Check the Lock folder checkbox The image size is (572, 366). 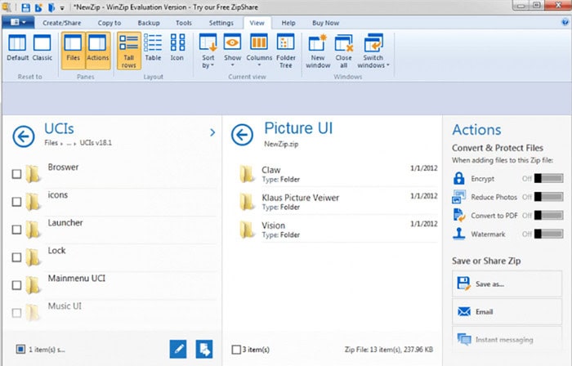pyautogui.click(x=16, y=257)
